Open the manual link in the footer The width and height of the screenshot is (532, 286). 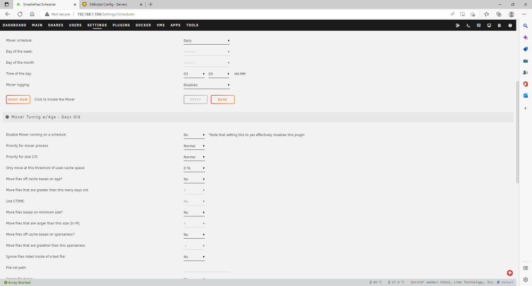point(507,282)
